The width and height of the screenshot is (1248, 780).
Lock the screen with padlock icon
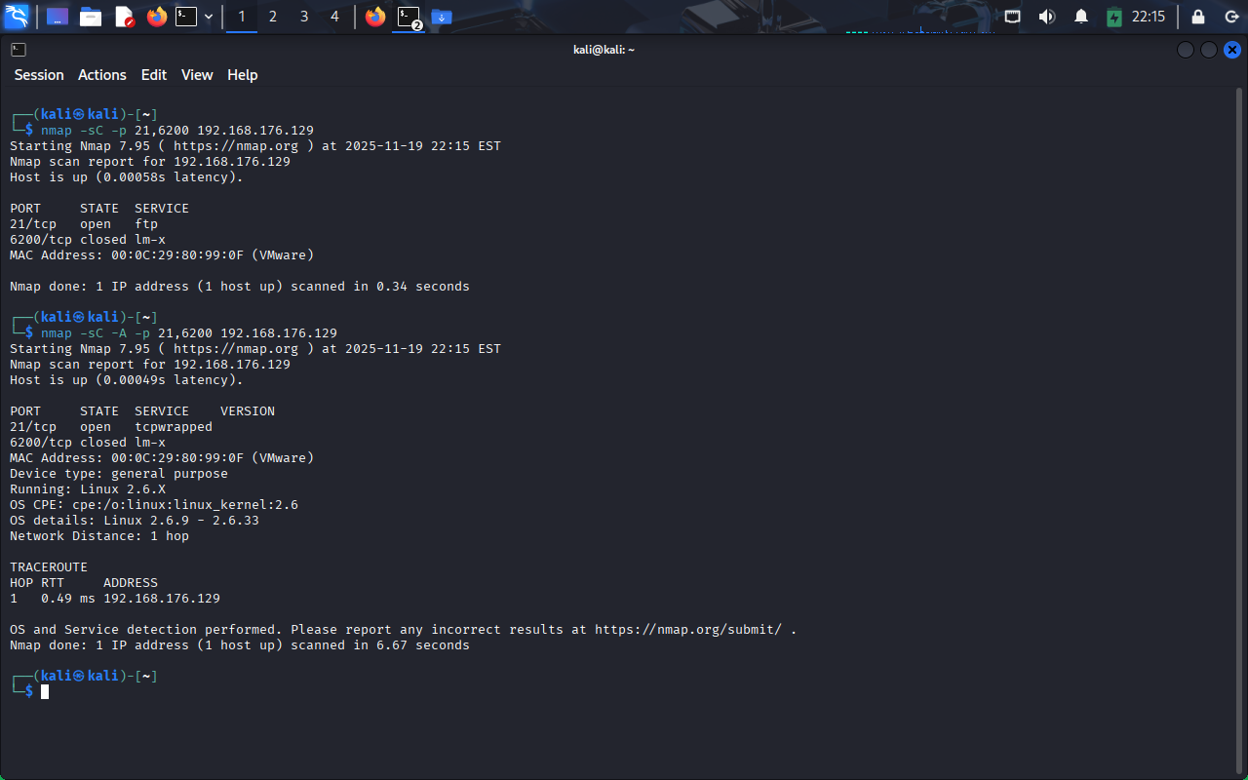[x=1198, y=17]
